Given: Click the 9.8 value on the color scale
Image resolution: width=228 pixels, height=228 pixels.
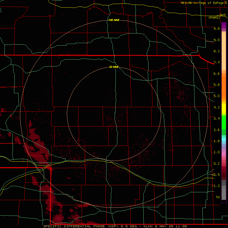Looking at the screenshot, I should tap(217, 28).
